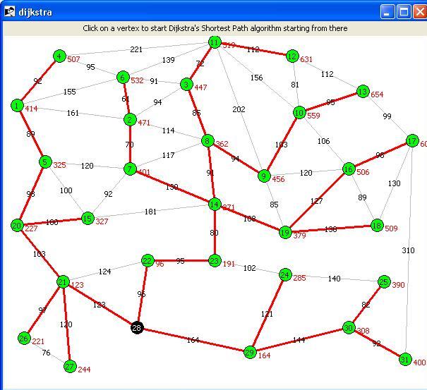The width and height of the screenshot is (427, 390).
Task: Click the dijkstra window title icon
Action: pos(10,12)
